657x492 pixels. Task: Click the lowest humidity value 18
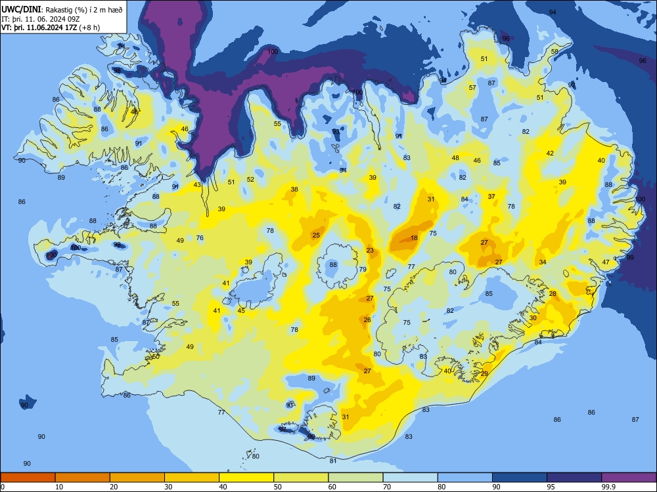tap(414, 238)
